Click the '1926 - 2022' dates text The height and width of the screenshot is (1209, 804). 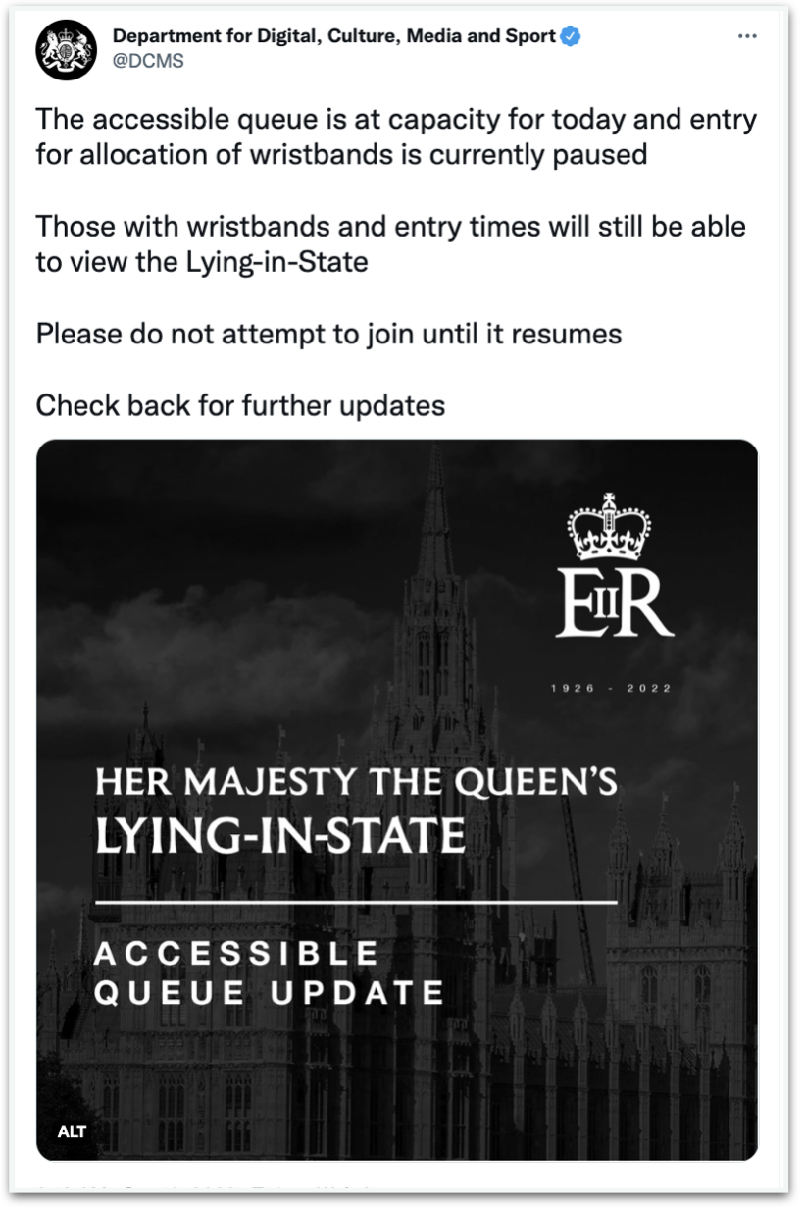611,689
